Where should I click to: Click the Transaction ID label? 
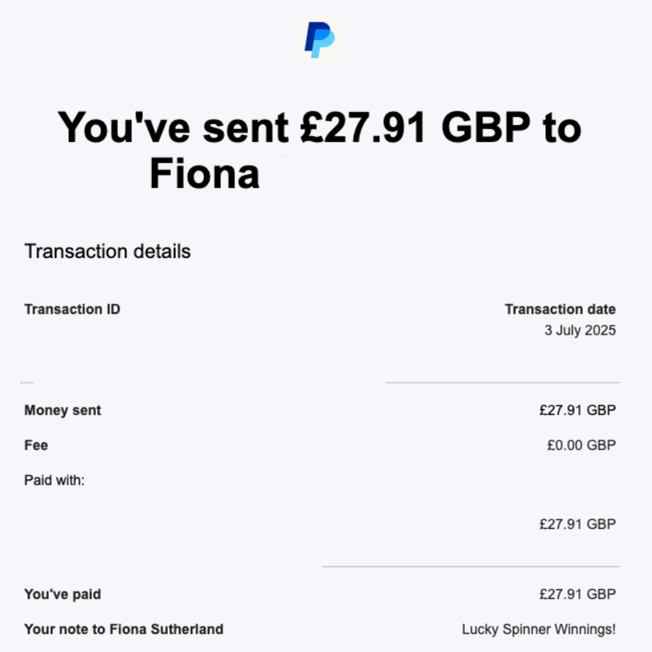(72, 309)
